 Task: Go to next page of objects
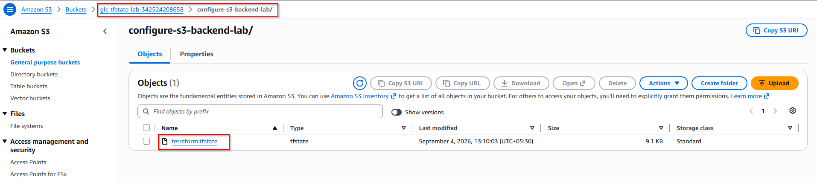775,111
